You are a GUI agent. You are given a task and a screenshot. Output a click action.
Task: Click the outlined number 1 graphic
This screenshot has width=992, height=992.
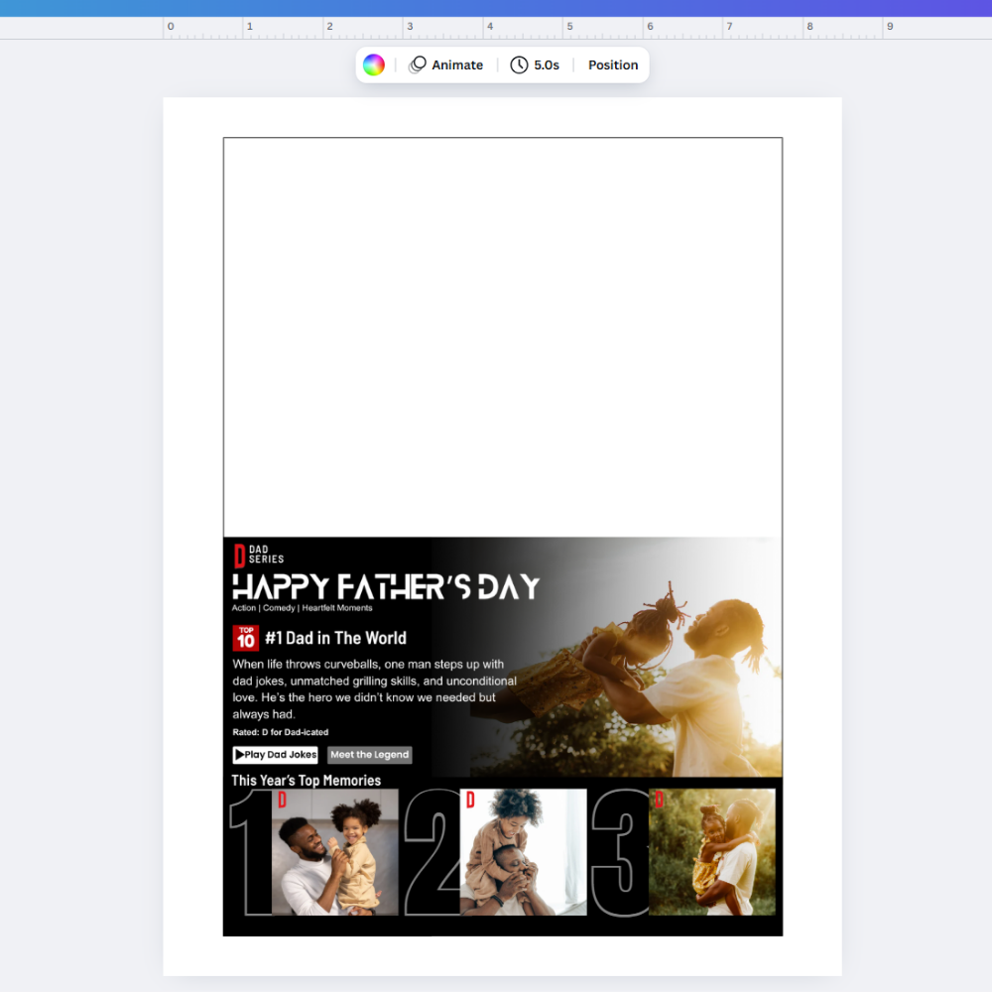pos(252,851)
